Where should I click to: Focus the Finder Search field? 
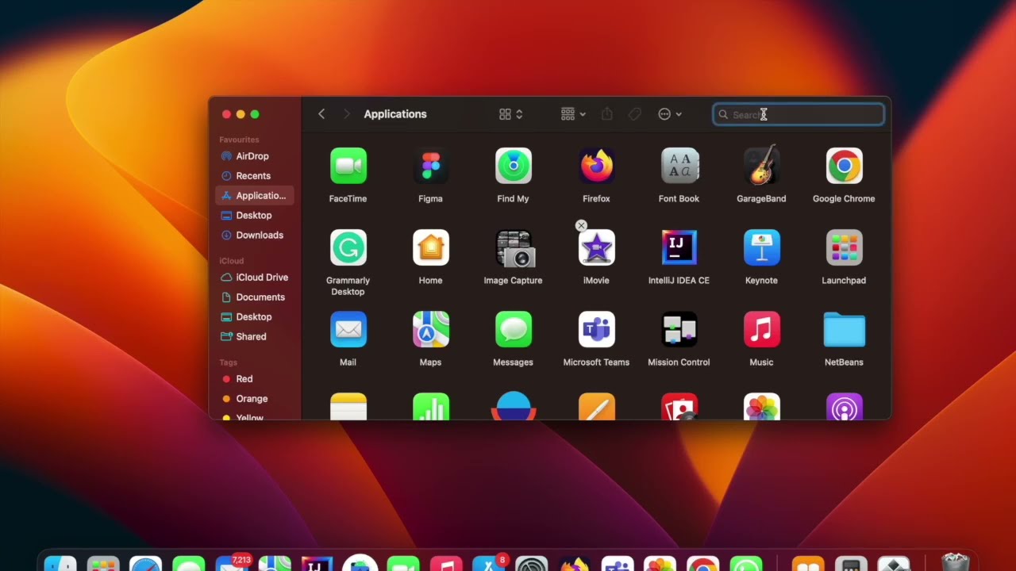click(x=799, y=114)
